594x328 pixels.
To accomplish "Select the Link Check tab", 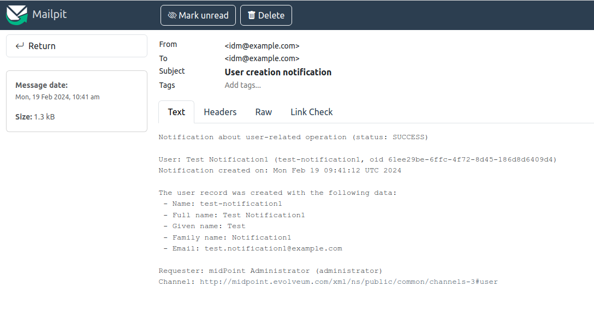I will (x=311, y=112).
